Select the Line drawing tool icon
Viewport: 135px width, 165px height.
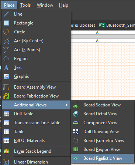pyautogui.click(x=6, y=14)
